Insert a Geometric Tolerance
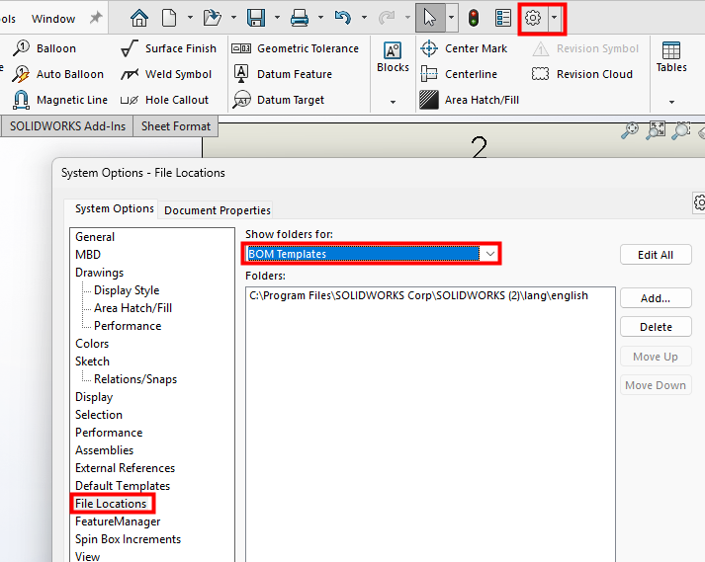705x562 pixels. [295, 48]
